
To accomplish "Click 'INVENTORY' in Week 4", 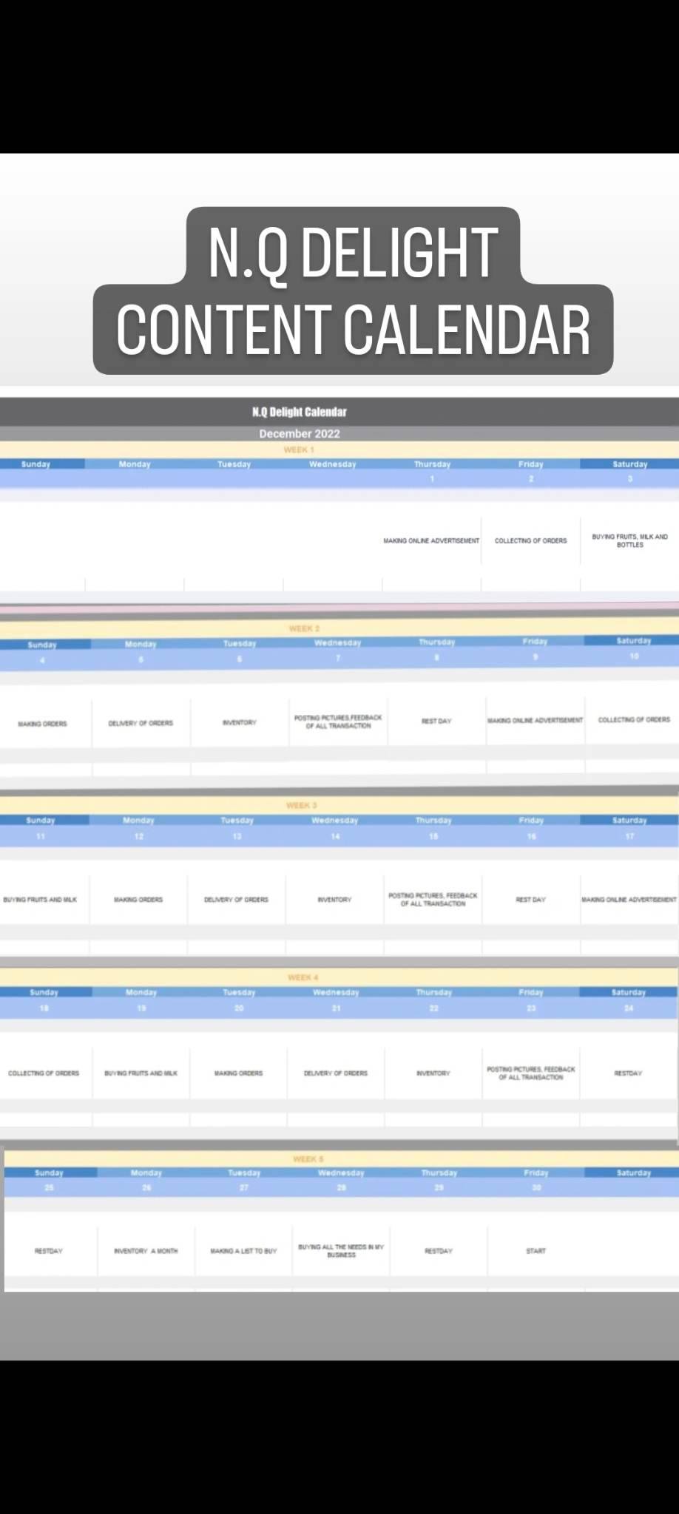I will (x=433, y=1073).
